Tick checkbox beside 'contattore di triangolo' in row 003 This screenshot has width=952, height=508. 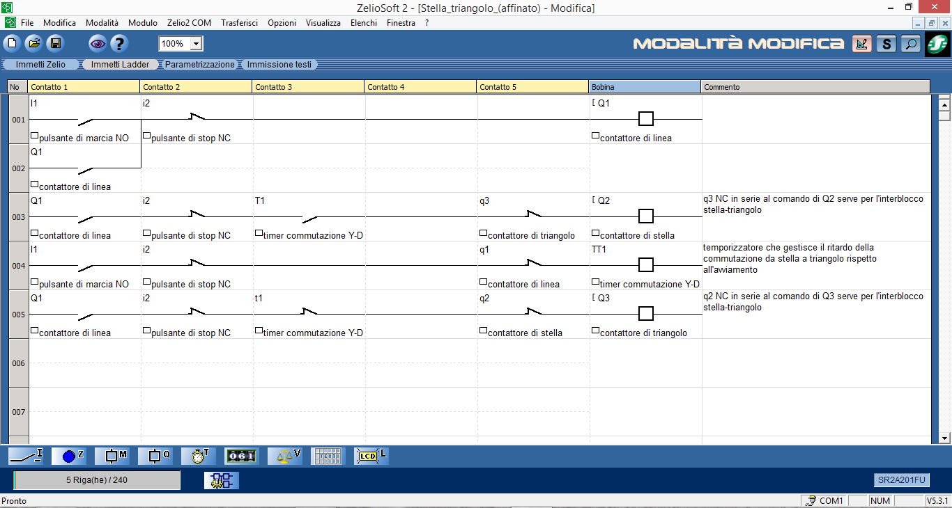point(483,233)
